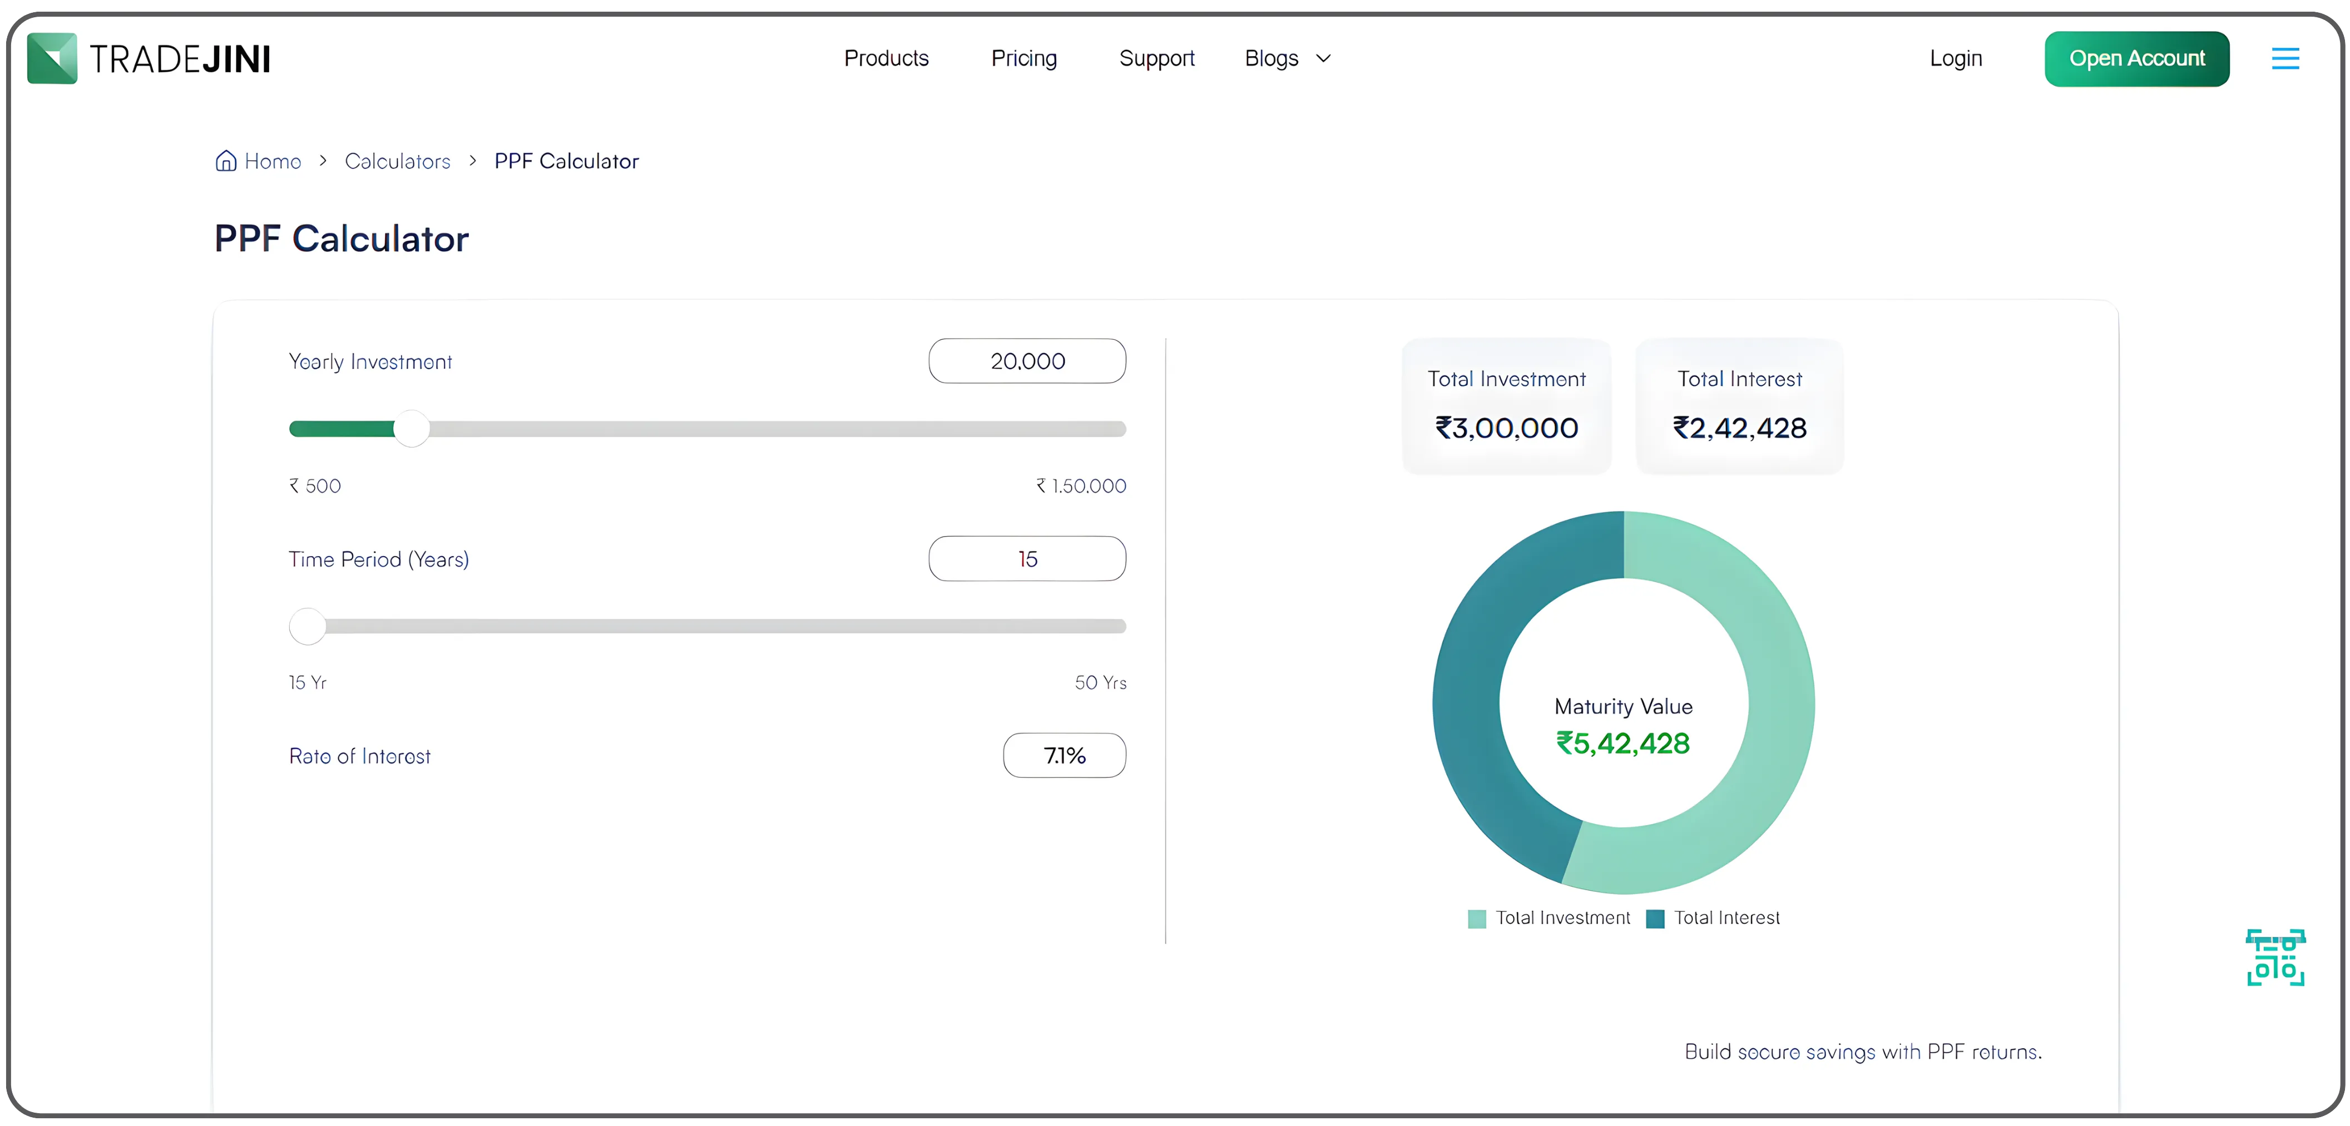
Task: Click the Time Period slider handle
Action: 308,626
